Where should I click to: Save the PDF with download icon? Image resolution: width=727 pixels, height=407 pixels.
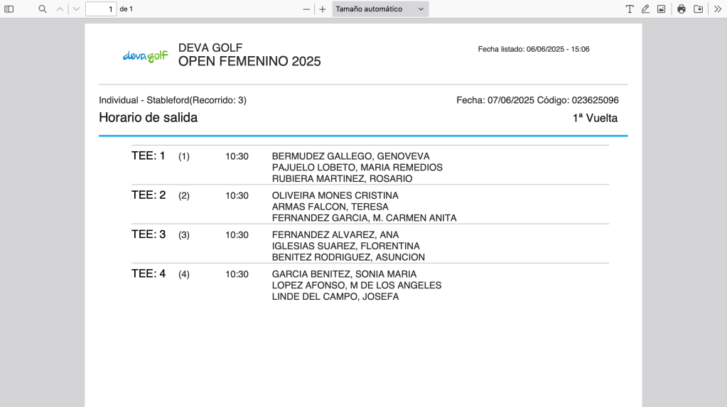point(699,9)
